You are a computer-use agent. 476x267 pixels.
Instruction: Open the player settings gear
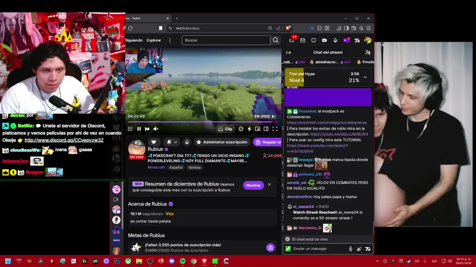tap(241, 129)
